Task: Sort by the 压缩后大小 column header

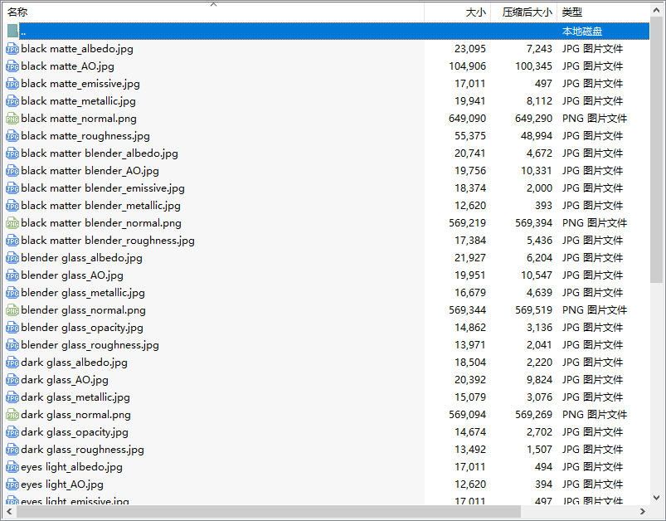Action: [527, 12]
